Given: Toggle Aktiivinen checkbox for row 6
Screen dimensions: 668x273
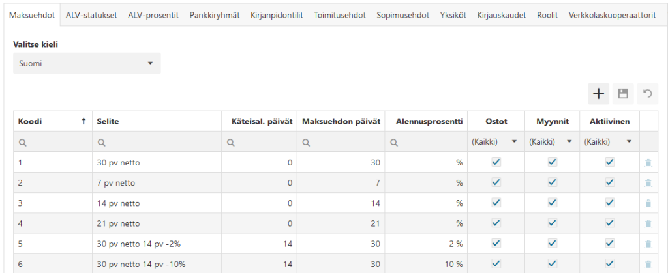Looking at the screenshot, I should click(610, 264).
